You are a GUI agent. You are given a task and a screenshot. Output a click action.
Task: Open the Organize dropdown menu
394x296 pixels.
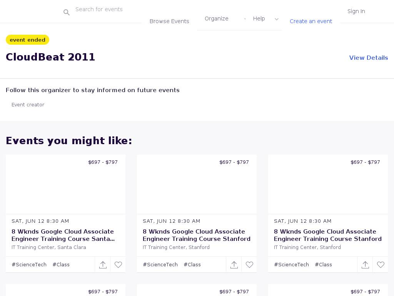(217, 18)
